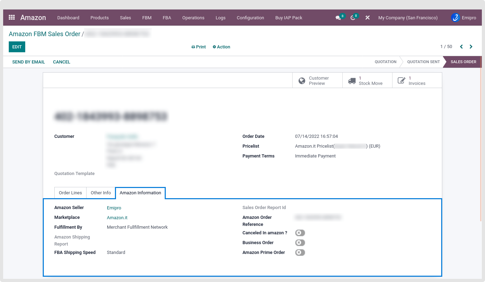485x282 pixels.
Task: Open the conversations chat bubble icon
Action: pyautogui.click(x=338, y=18)
